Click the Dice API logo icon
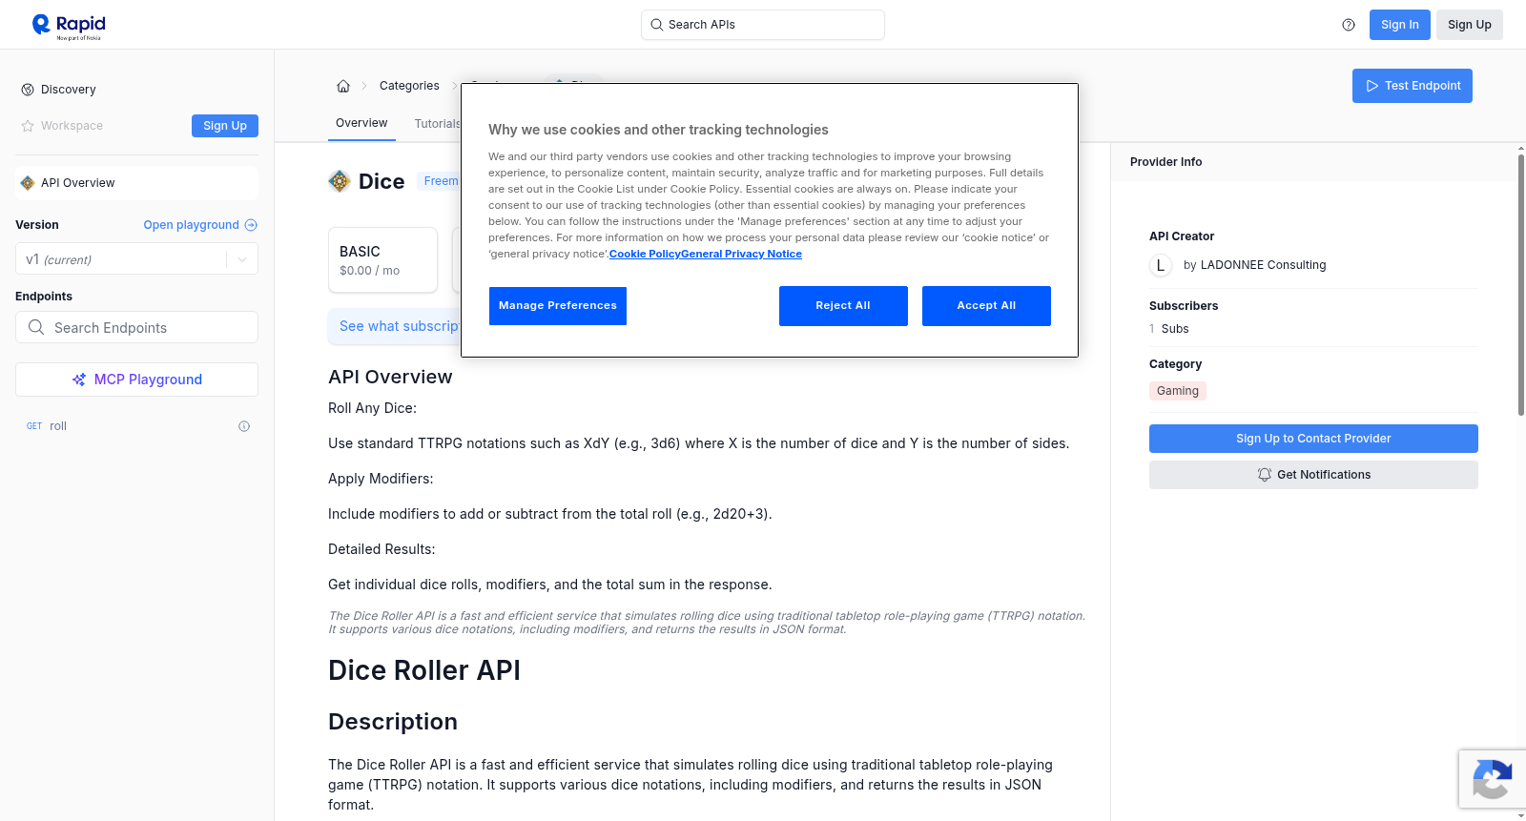 (340, 181)
